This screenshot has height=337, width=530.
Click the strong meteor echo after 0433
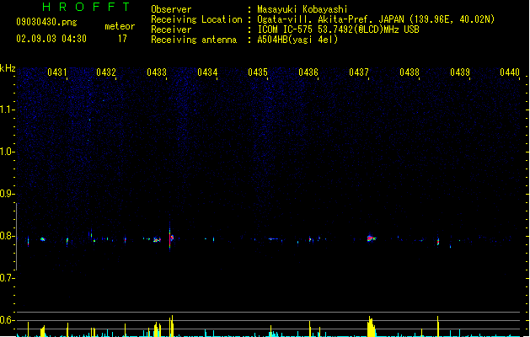pos(171,238)
